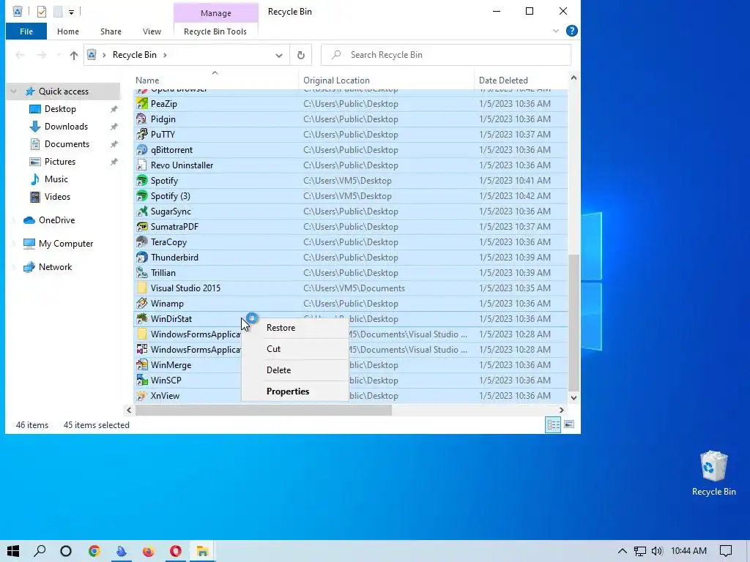Click the Pidgin shortcut icon
The image size is (750, 562).
click(141, 119)
